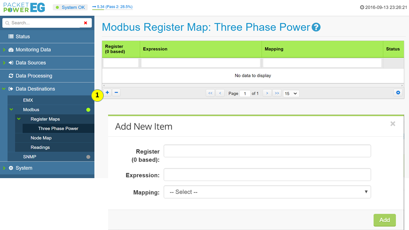Close the Add New Item dialog
The height and width of the screenshot is (230, 409).
[392, 124]
